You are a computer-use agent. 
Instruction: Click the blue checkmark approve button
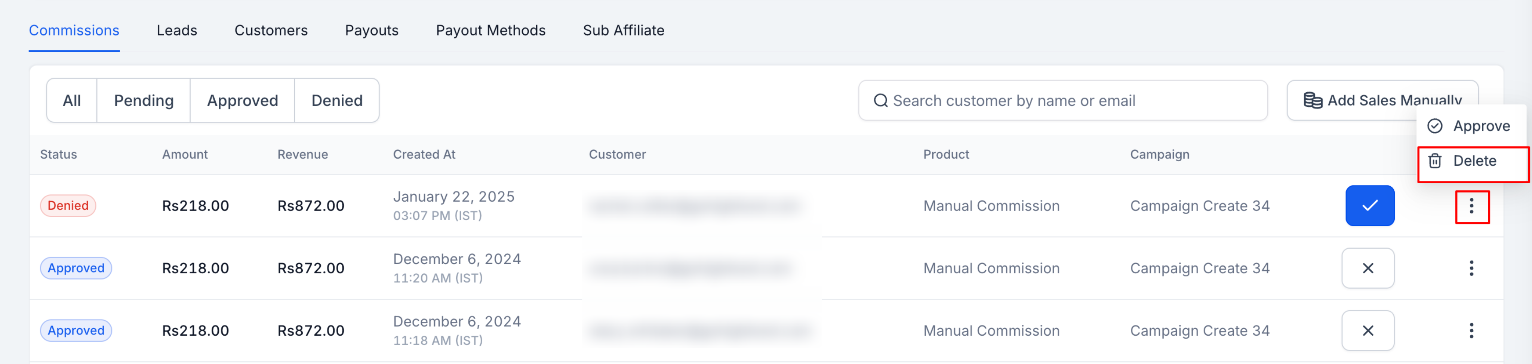click(1369, 205)
